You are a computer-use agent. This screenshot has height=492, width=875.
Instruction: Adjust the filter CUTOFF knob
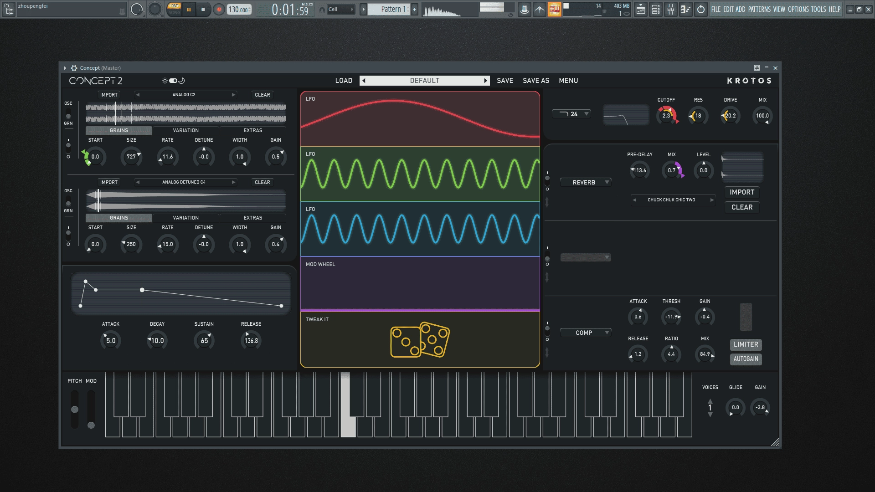coord(666,116)
